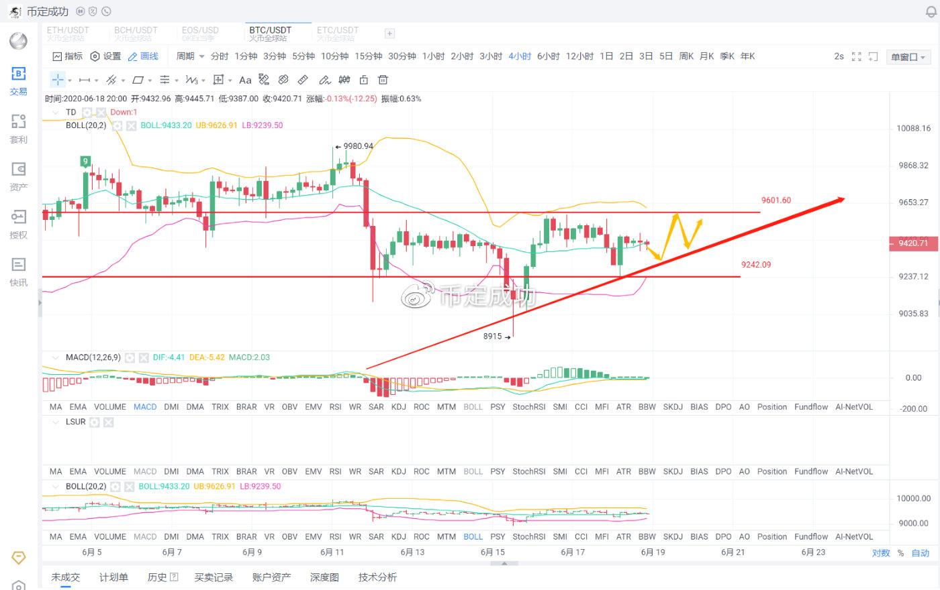This screenshot has height=590, width=940.
Task: Select the parallelogram shape tool
Action: [138, 80]
